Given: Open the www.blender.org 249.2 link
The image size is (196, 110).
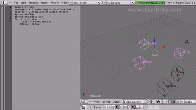Looking at the screenshot, I should [x=150, y=3].
